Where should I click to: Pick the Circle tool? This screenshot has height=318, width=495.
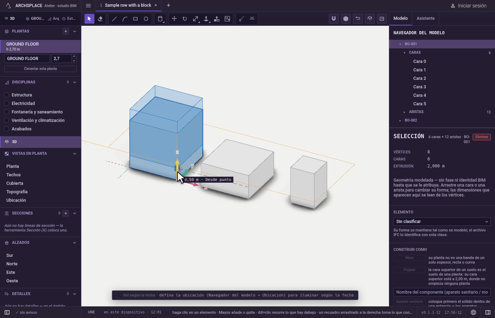(x=146, y=19)
